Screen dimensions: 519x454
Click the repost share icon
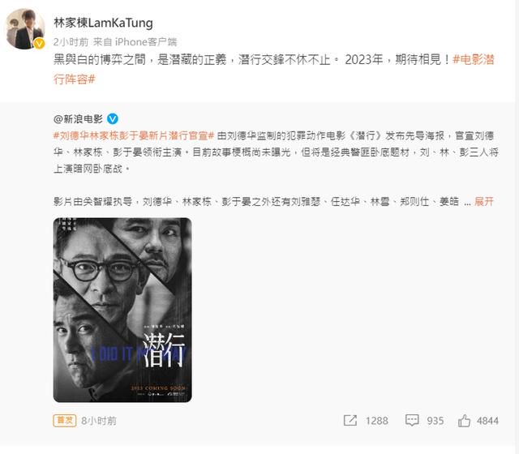(x=350, y=420)
